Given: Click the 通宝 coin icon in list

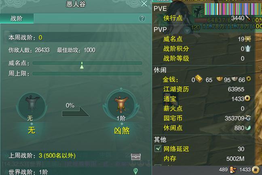Looking at the screenshot, I should pyautogui.click(x=247, y=98).
